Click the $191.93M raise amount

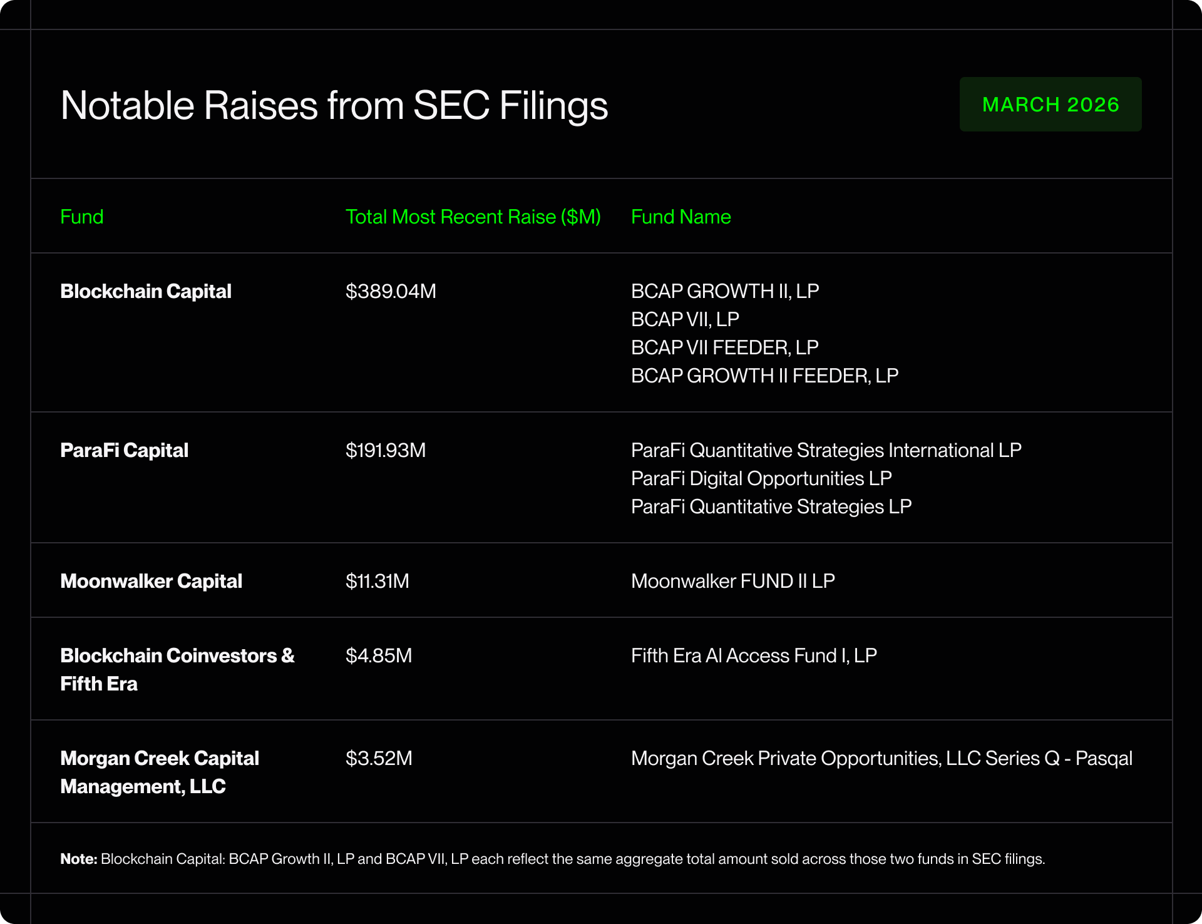point(385,451)
